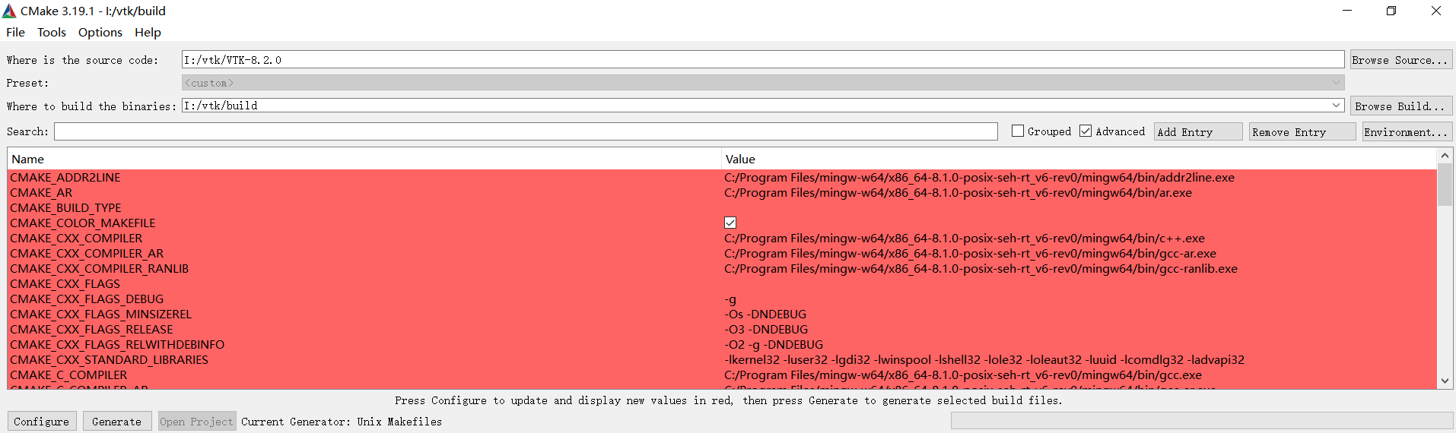Click the vertical scrollbar thumb

click(x=1445, y=185)
